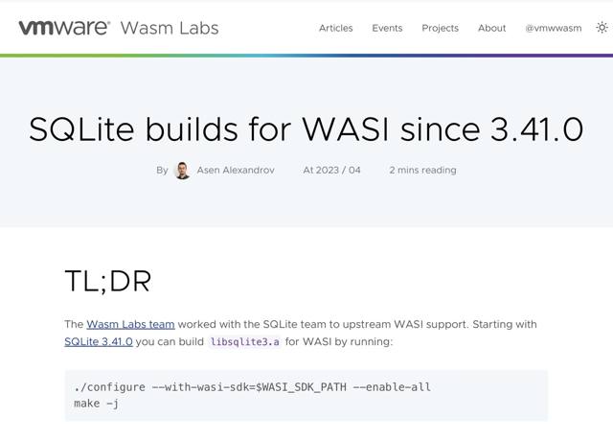Click the make -j line in code block
Image resolution: width=613 pixels, height=440 pixels.
click(96, 404)
